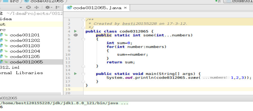
Task: Click the class icon beside code031205
Action: (1, 56)
